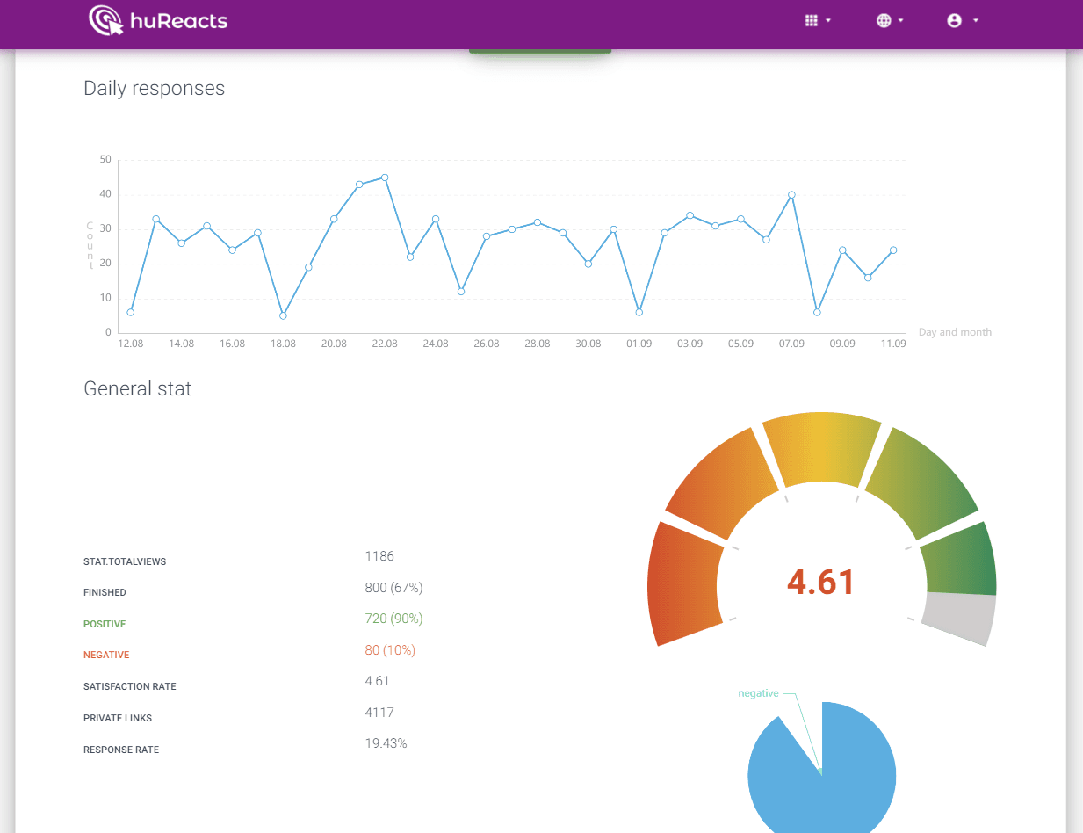Click the 05.09 x-axis label
This screenshot has height=833, width=1083.
coord(740,344)
